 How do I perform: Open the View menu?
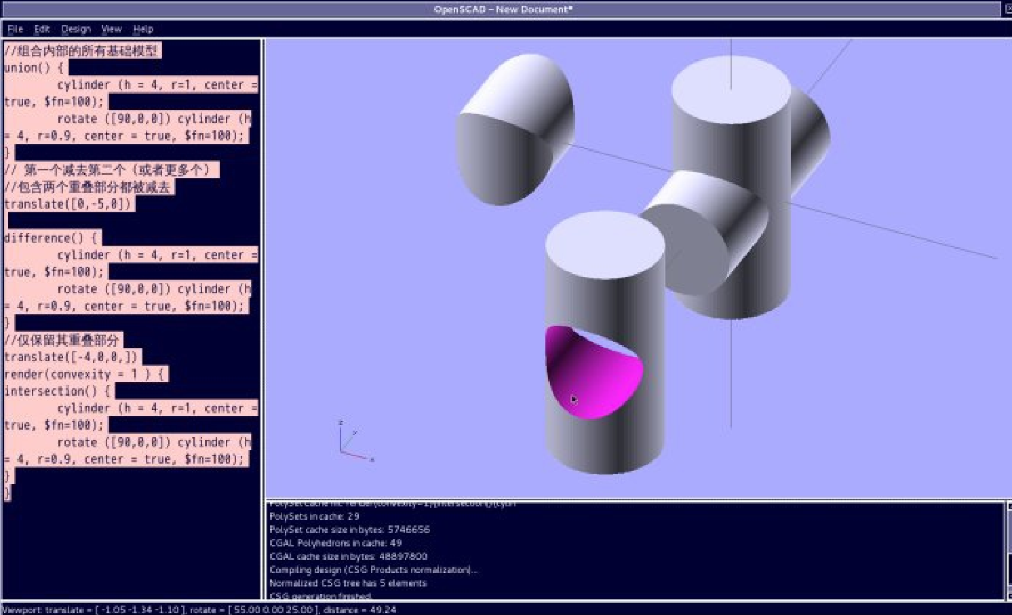(x=111, y=29)
